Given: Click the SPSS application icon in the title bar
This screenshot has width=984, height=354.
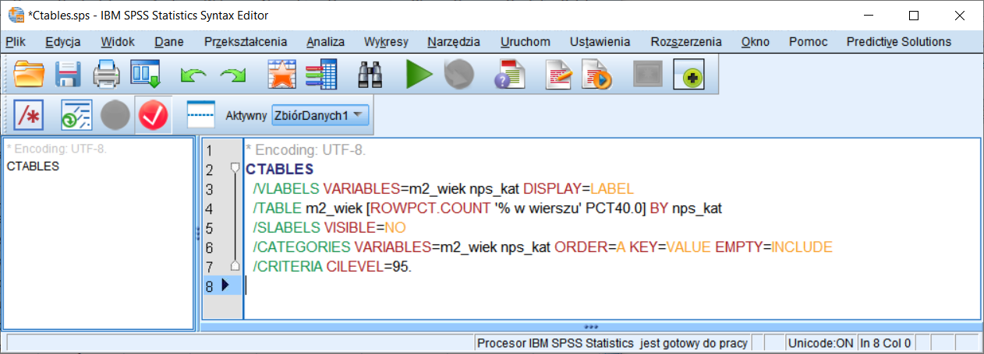Looking at the screenshot, I should [x=14, y=14].
